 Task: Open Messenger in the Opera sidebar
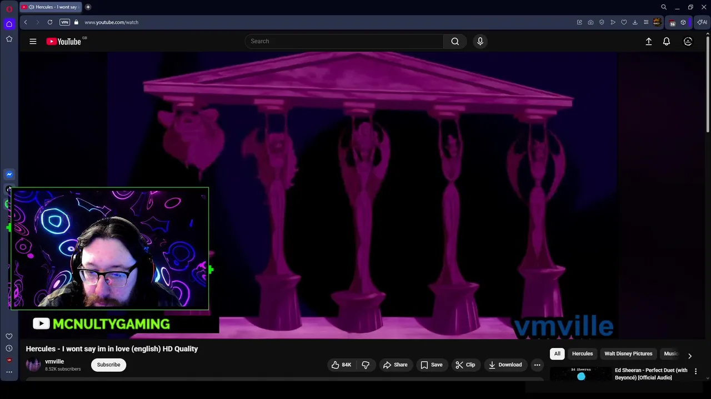[x=9, y=174]
